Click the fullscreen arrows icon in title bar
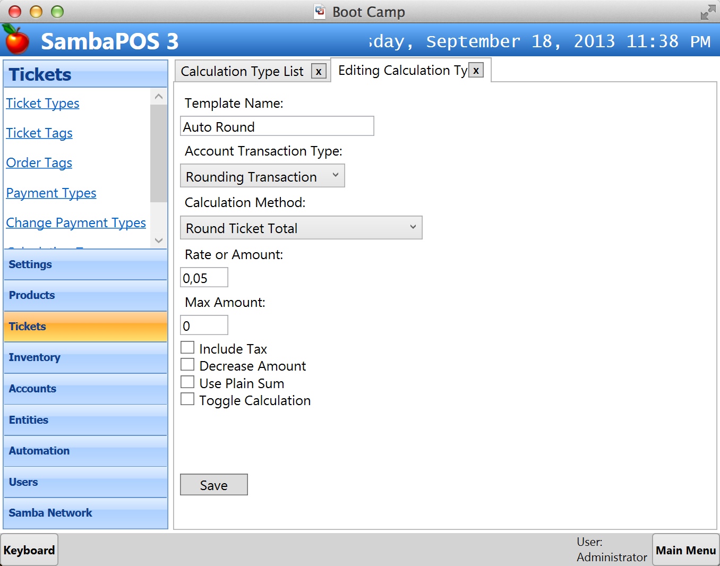Screen dimensions: 720x566 (708, 12)
